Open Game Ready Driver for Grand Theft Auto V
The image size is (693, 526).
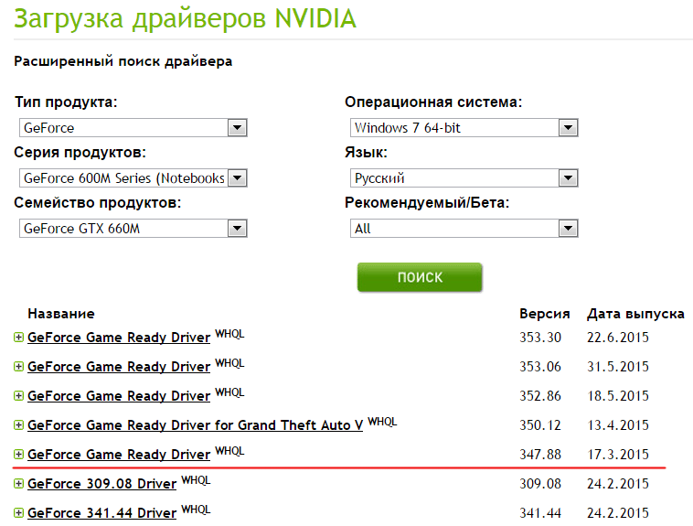[195, 425]
